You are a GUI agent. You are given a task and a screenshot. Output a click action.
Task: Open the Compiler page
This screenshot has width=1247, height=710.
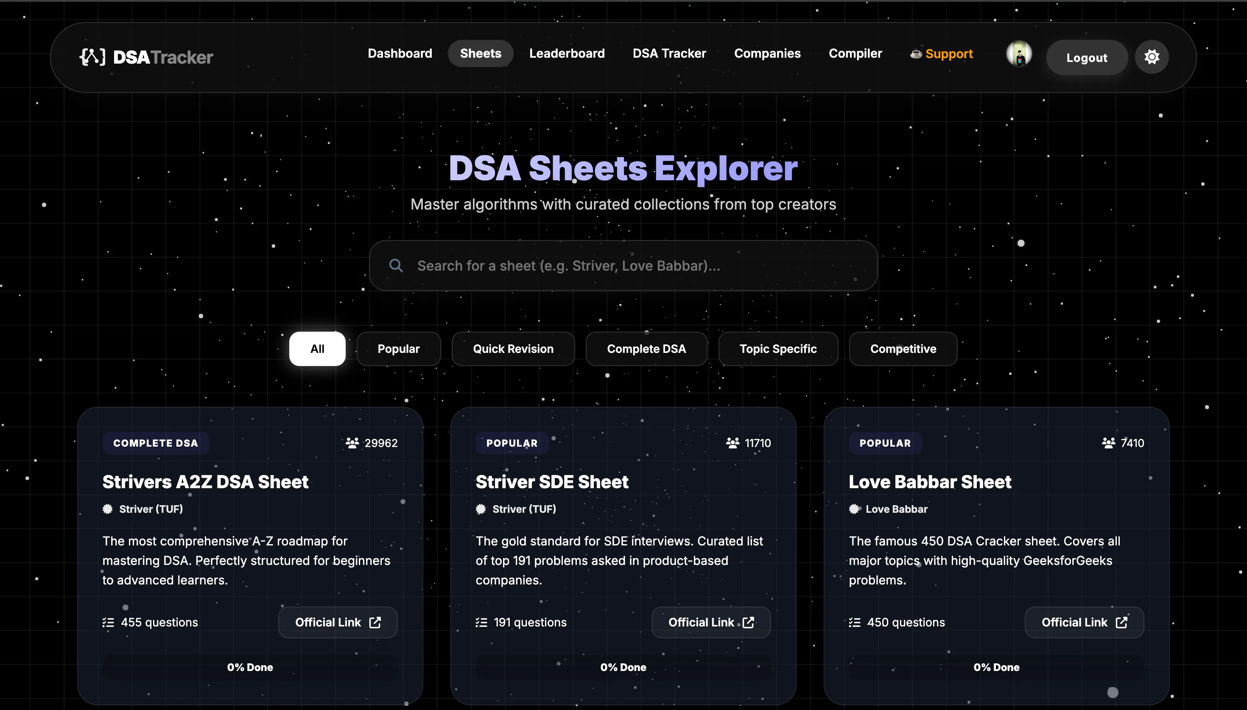855,53
